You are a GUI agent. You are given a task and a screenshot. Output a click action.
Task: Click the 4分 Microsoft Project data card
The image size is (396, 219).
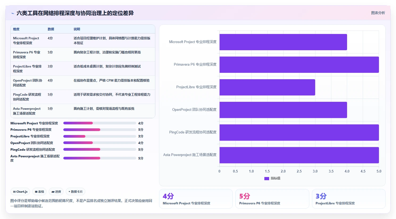pos(196,199)
